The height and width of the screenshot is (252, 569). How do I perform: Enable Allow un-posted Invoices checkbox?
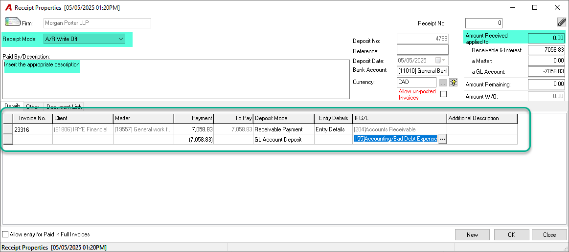443,94
